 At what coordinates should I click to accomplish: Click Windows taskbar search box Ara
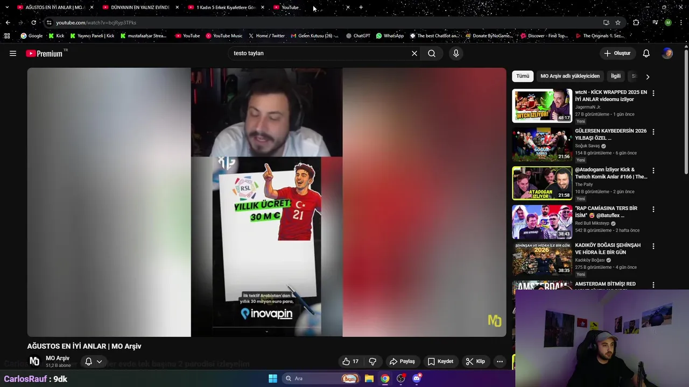tap(321, 378)
